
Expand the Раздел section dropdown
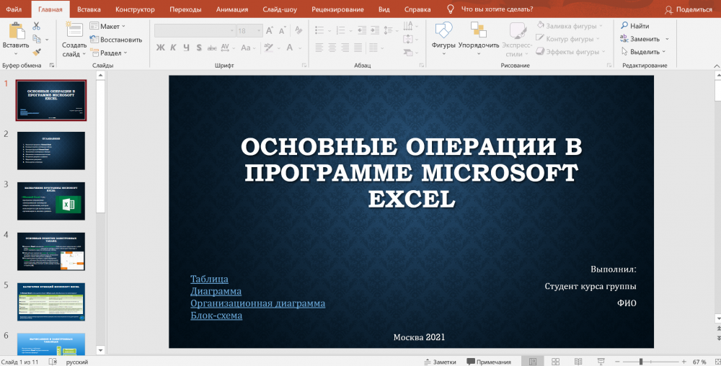[112, 53]
